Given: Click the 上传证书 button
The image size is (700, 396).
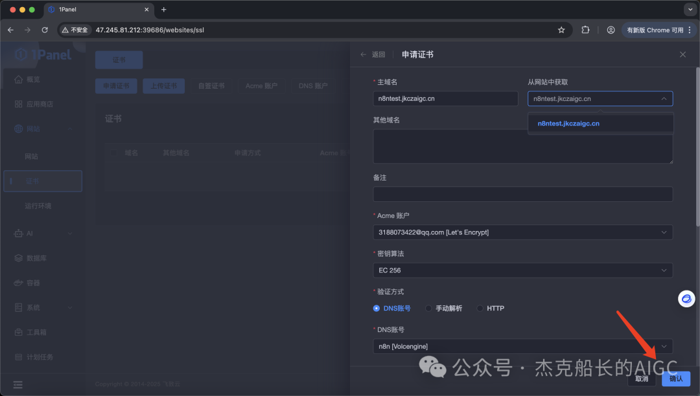Looking at the screenshot, I should [x=163, y=86].
